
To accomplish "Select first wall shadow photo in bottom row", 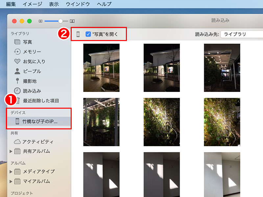I will (x=102, y=175).
